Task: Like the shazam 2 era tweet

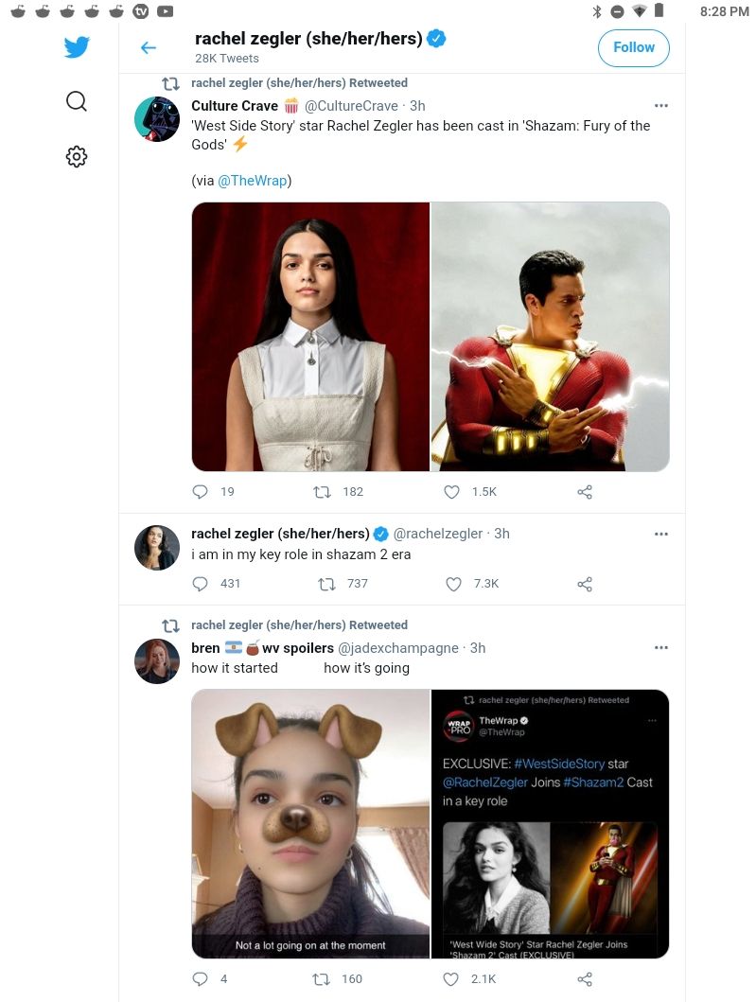Action: click(452, 584)
